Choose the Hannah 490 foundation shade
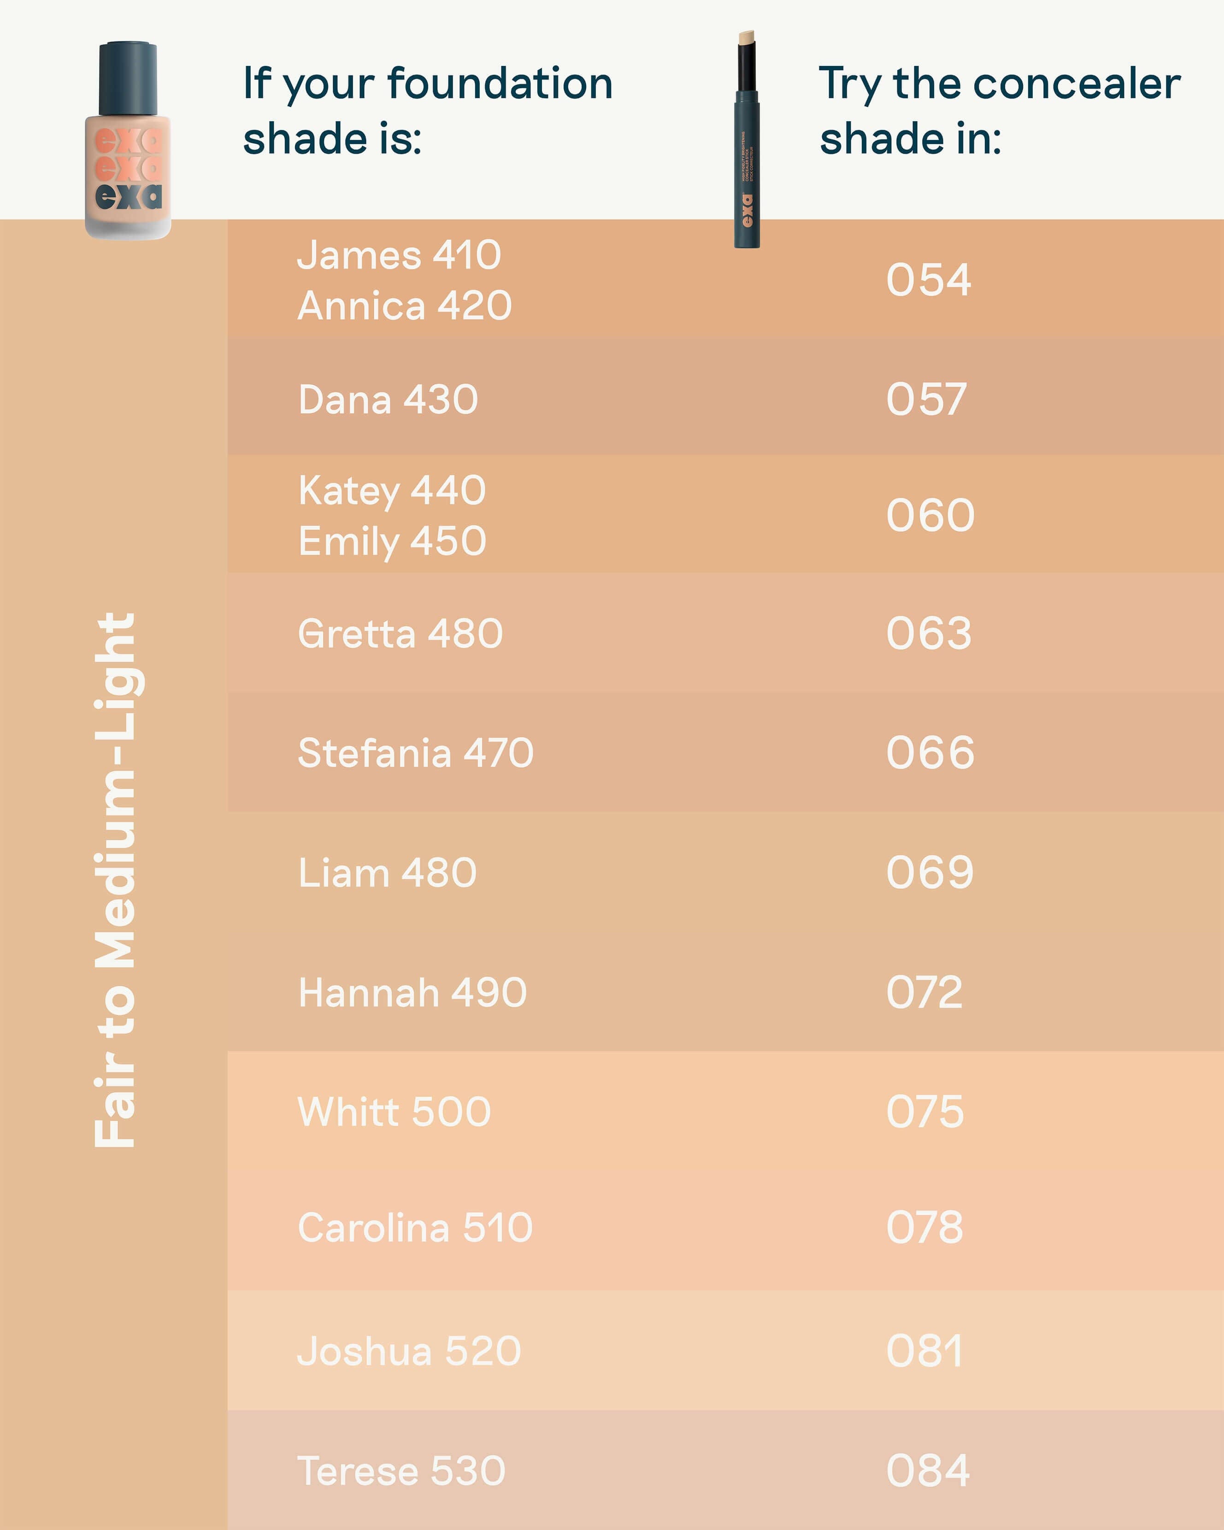 412,993
